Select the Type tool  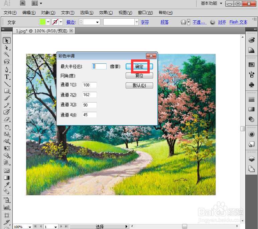click(x=7, y=77)
